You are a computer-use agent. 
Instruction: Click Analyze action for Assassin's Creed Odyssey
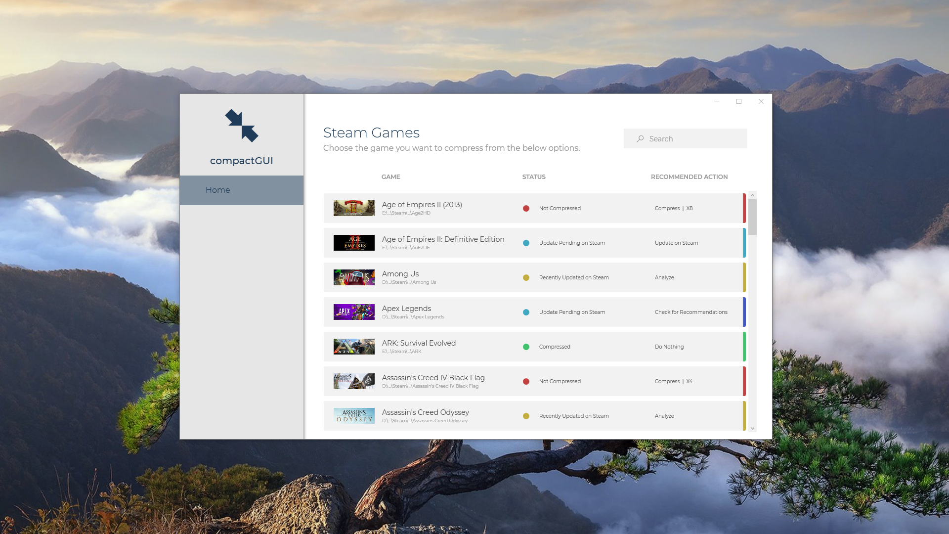coord(664,416)
